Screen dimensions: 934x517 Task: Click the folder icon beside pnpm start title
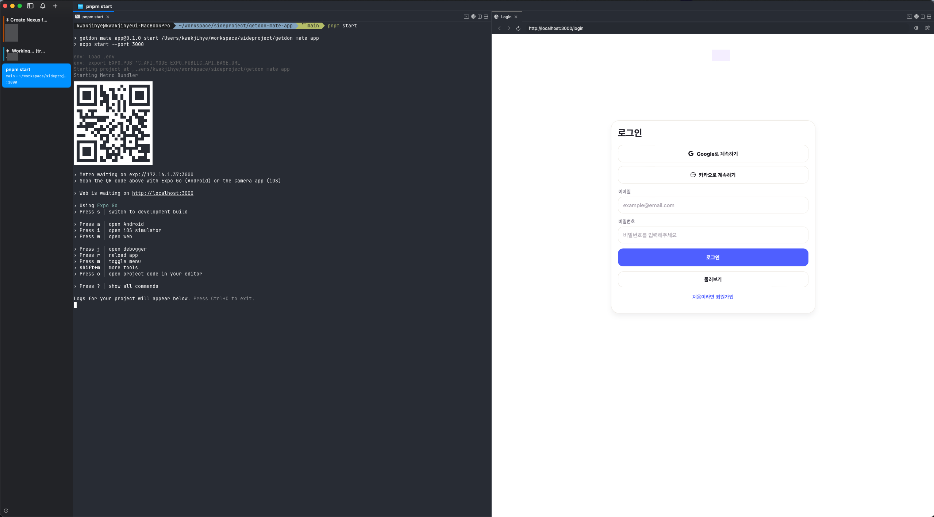pos(80,7)
